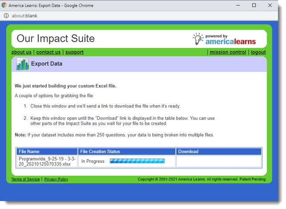Go to the support page
The image size is (286, 209).
coord(74,52)
